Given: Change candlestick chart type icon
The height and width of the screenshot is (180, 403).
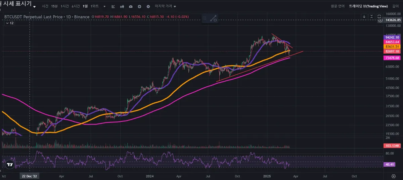Looking at the screenshot, I should click(x=122, y=6).
